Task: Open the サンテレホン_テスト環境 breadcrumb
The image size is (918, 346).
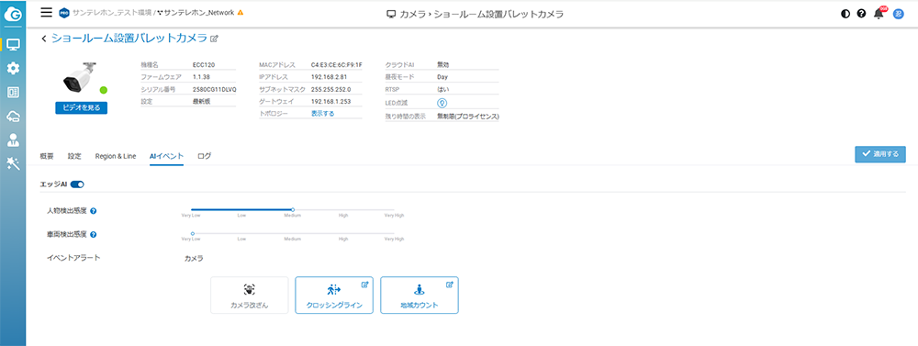Action: point(112,12)
